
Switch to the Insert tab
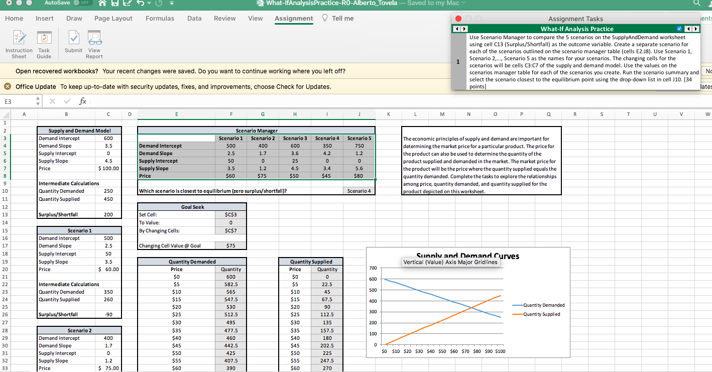(x=45, y=19)
